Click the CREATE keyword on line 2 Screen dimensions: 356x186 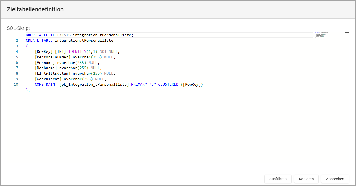32,40
